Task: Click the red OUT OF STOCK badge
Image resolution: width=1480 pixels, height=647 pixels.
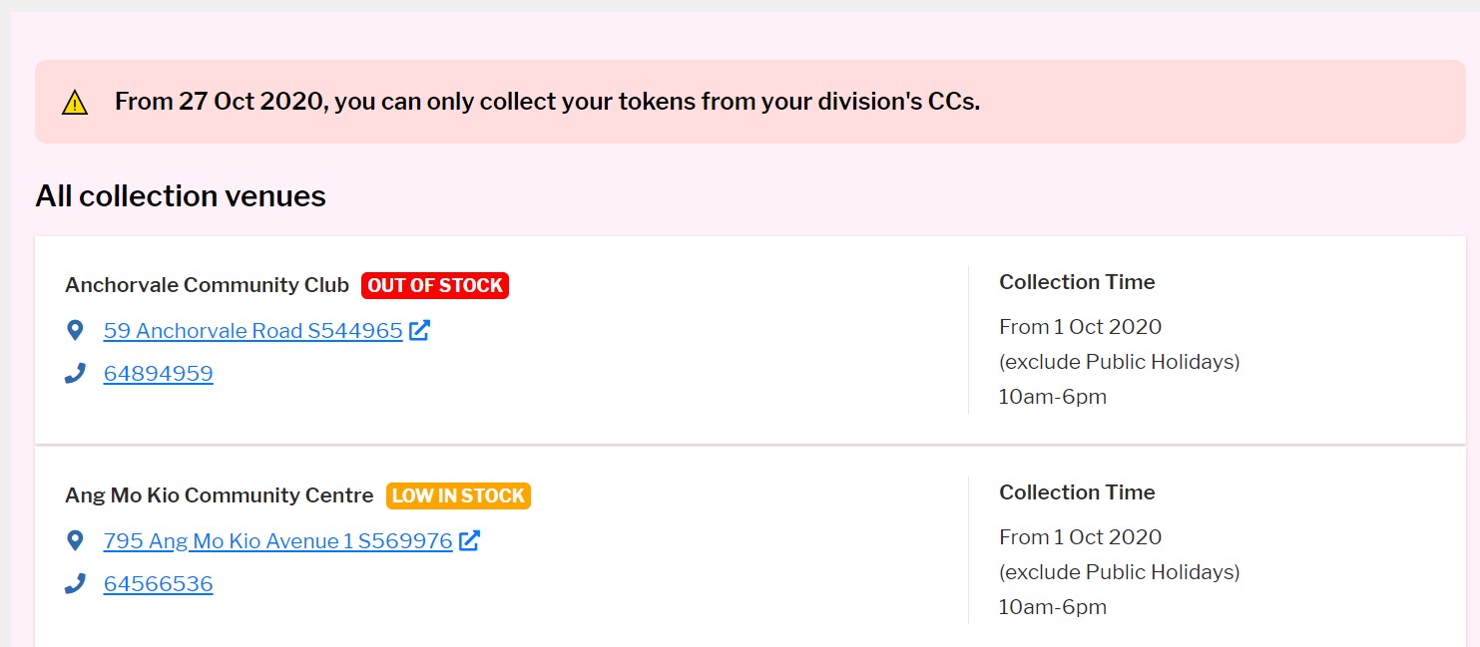Action: (435, 285)
